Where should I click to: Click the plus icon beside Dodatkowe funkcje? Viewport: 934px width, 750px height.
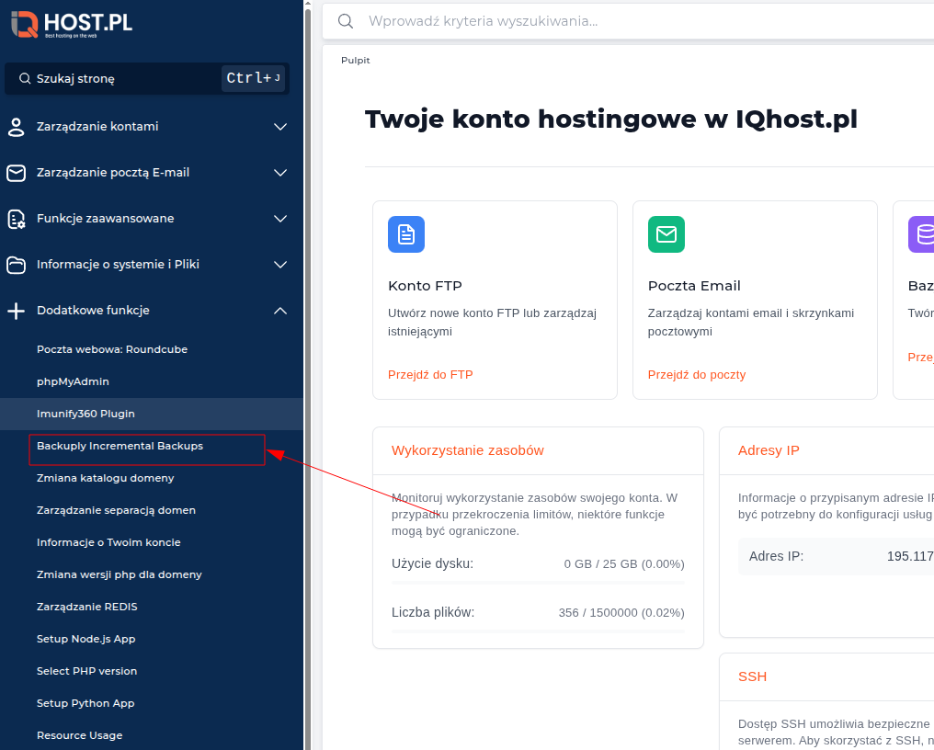(16, 310)
